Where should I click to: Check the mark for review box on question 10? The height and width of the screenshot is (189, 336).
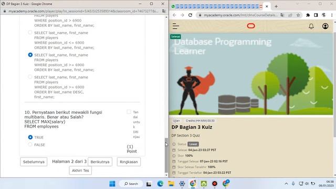(129, 112)
